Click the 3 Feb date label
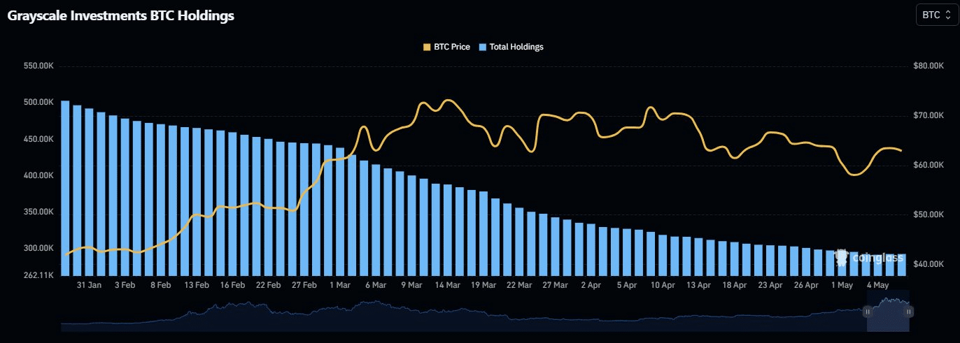Viewport: 960px width, 343px height. [125, 286]
